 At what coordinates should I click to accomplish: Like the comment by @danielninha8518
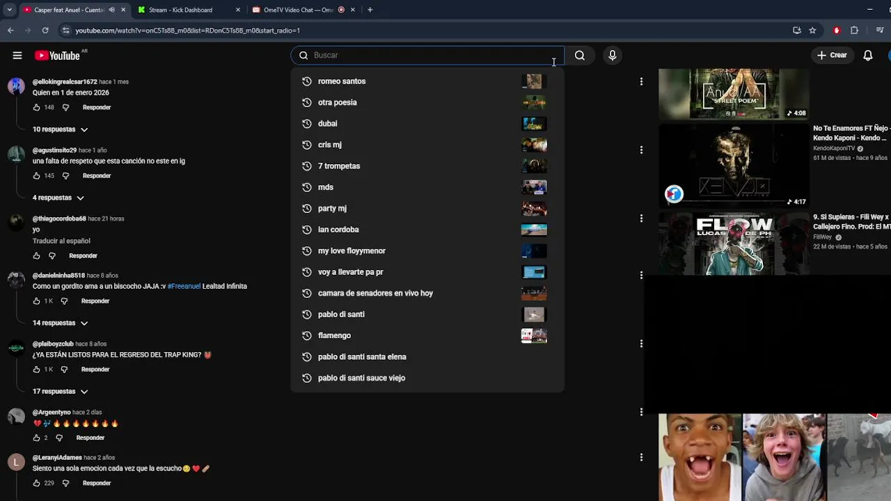click(37, 301)
